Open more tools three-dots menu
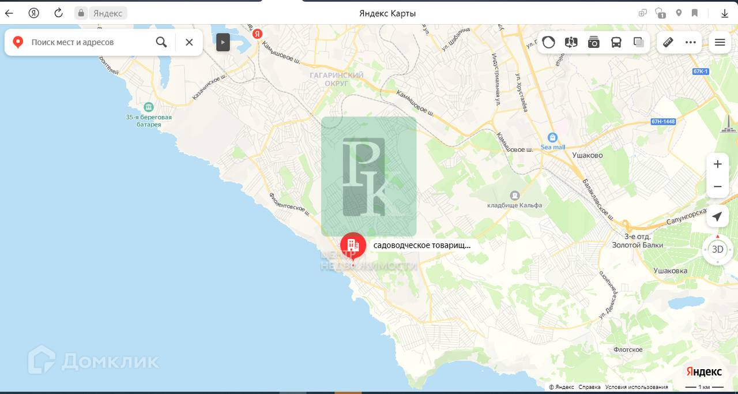 click(691, 42)
